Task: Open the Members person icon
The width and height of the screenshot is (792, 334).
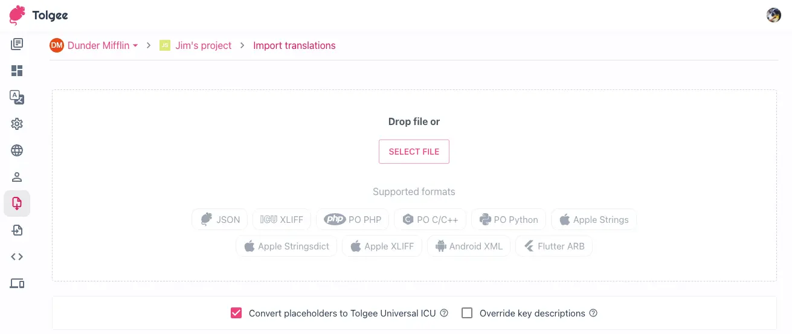Action: (x=17, y=177)
